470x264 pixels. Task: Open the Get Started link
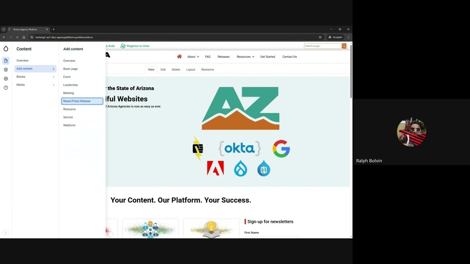pos(268,56)
